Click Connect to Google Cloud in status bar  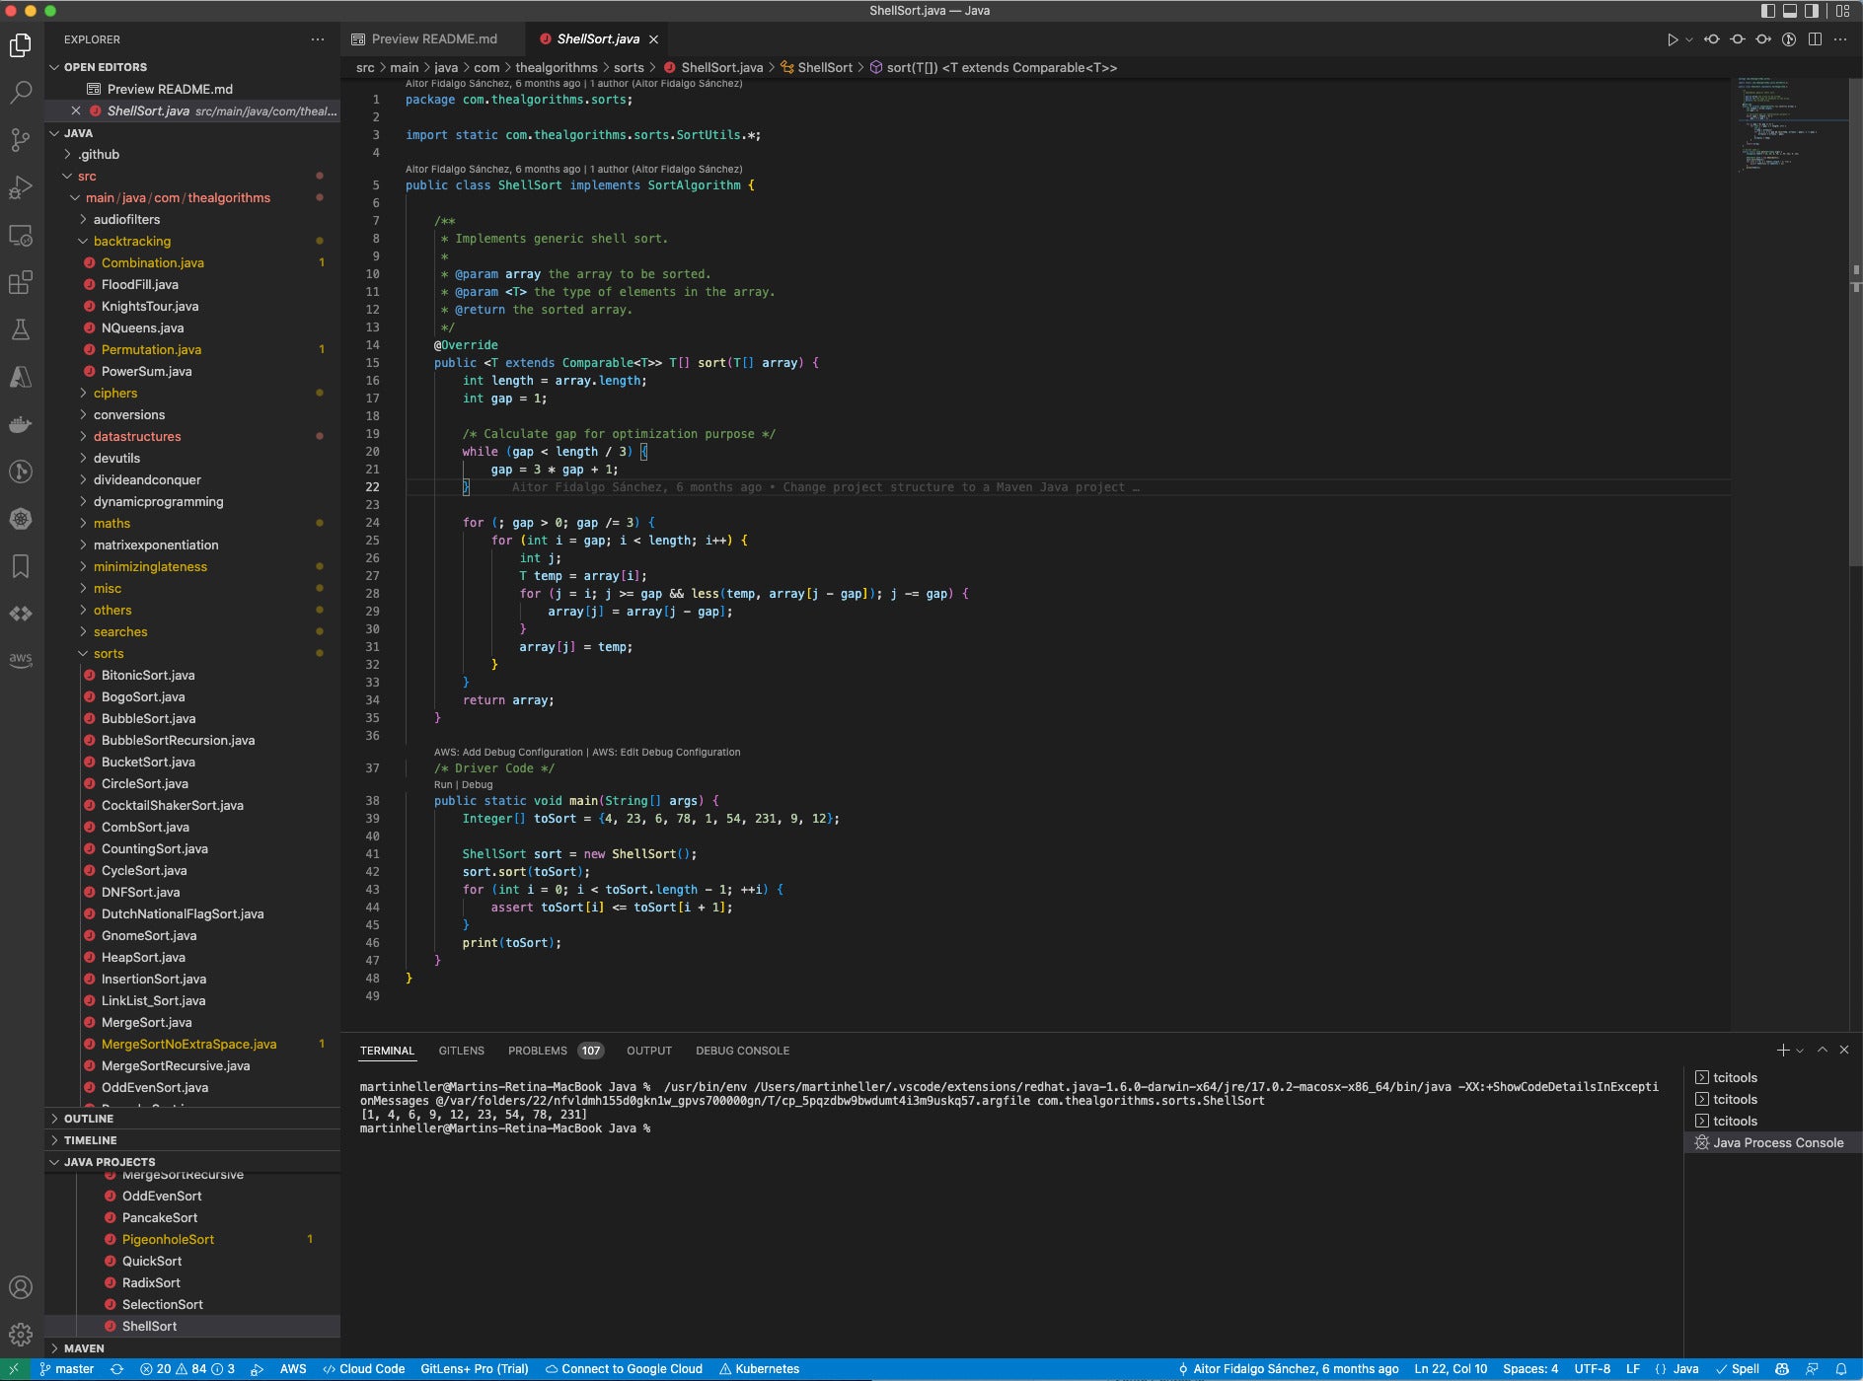click(x=624, y=1369)
